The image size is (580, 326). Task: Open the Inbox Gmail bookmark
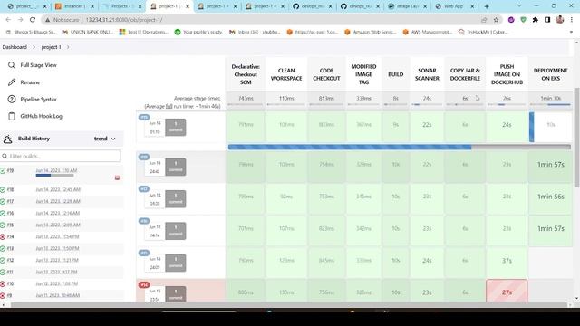[255, 33]
